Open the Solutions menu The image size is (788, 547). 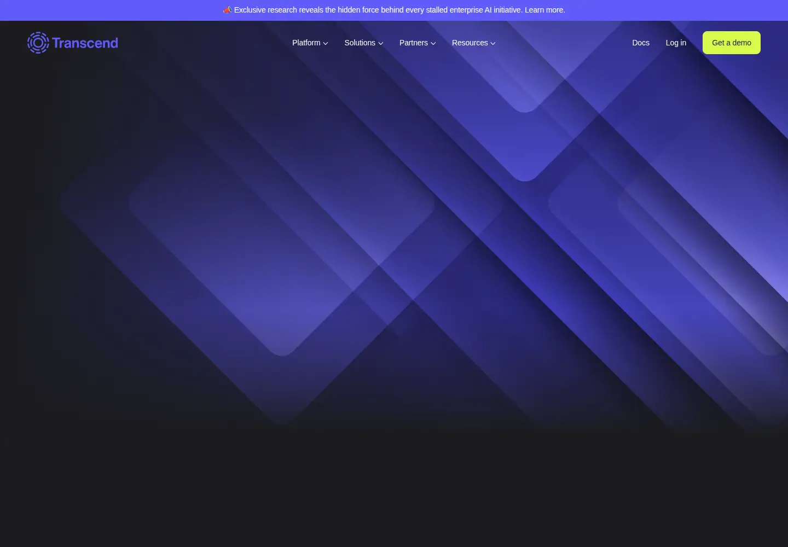click(363, 43)
